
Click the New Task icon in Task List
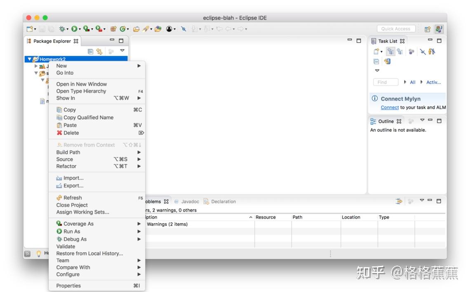(376, 52)
